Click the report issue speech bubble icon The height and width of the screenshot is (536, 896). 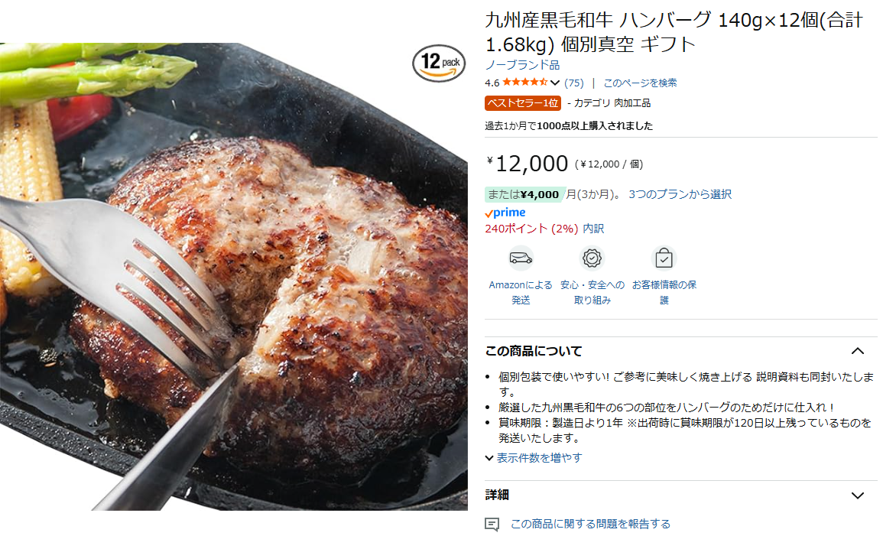point(492,524)
